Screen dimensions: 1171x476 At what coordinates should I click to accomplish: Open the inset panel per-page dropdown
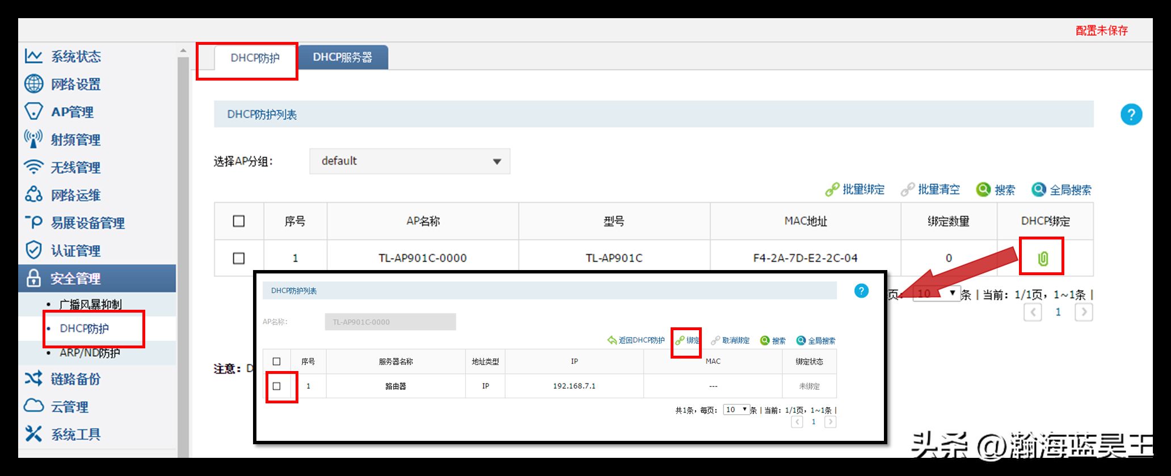[736, 410]
